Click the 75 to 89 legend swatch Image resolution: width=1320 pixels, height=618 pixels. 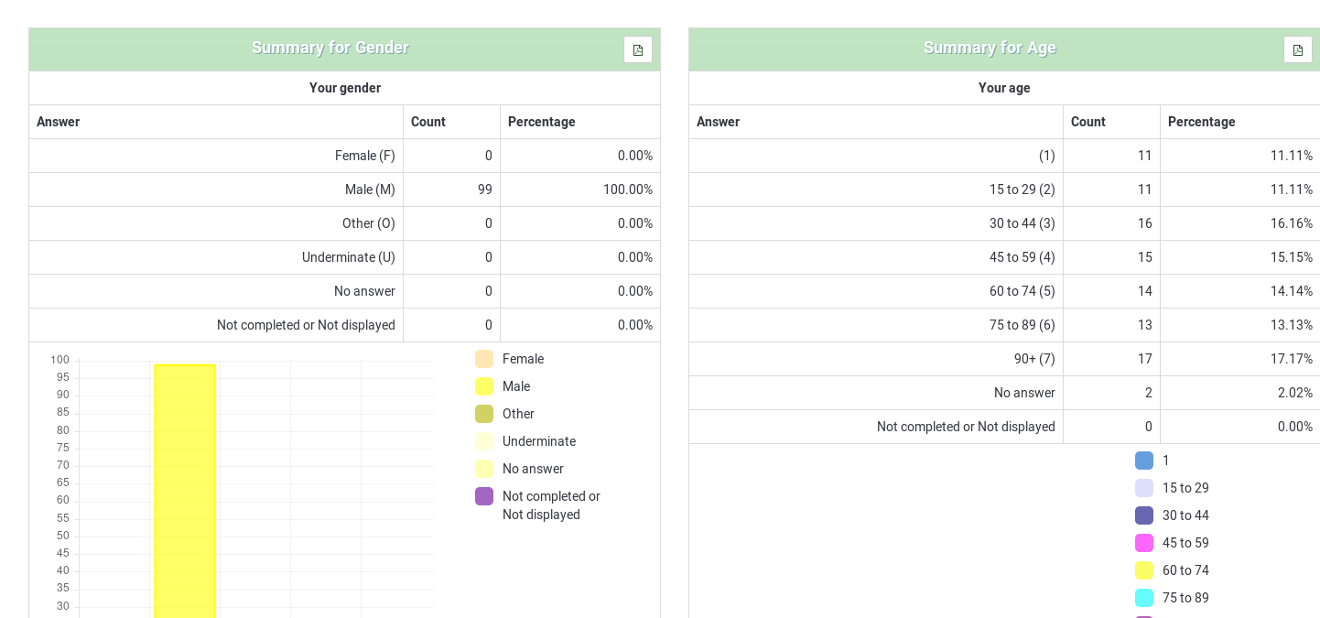pyautogui.click(x=1144, y=598)
